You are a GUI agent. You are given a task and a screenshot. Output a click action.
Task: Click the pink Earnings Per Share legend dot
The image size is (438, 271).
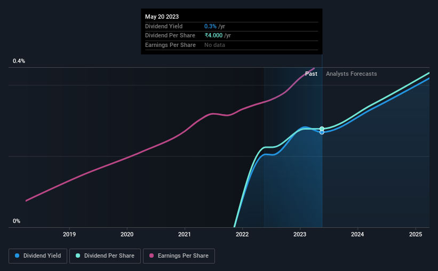pos(152,256)
